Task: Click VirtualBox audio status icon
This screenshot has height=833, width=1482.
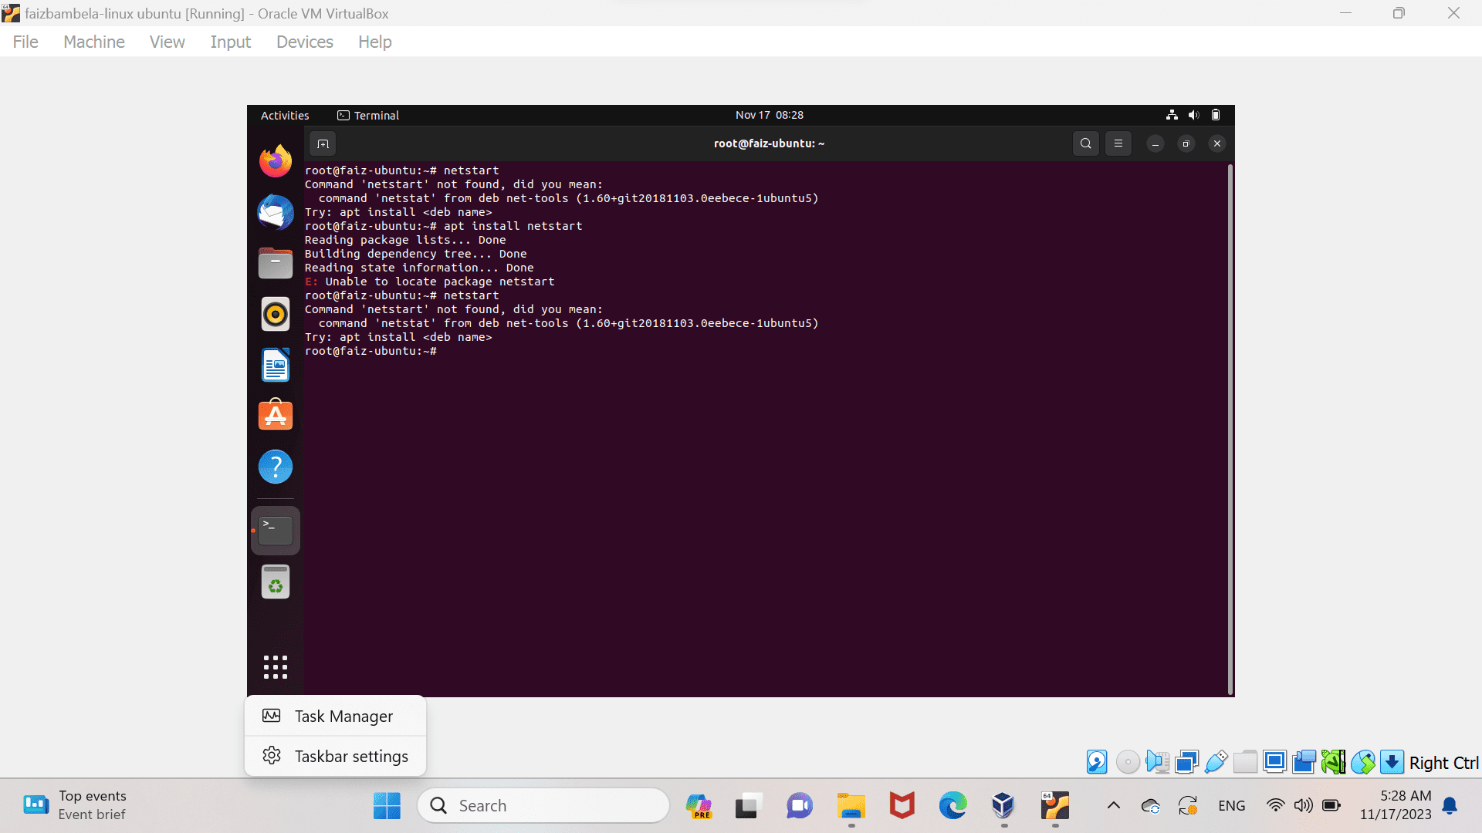Action: (1157, 762)
